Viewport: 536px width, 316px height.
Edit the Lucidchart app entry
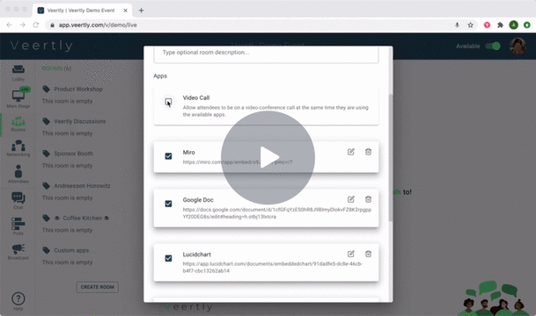[x=350, y=254]
